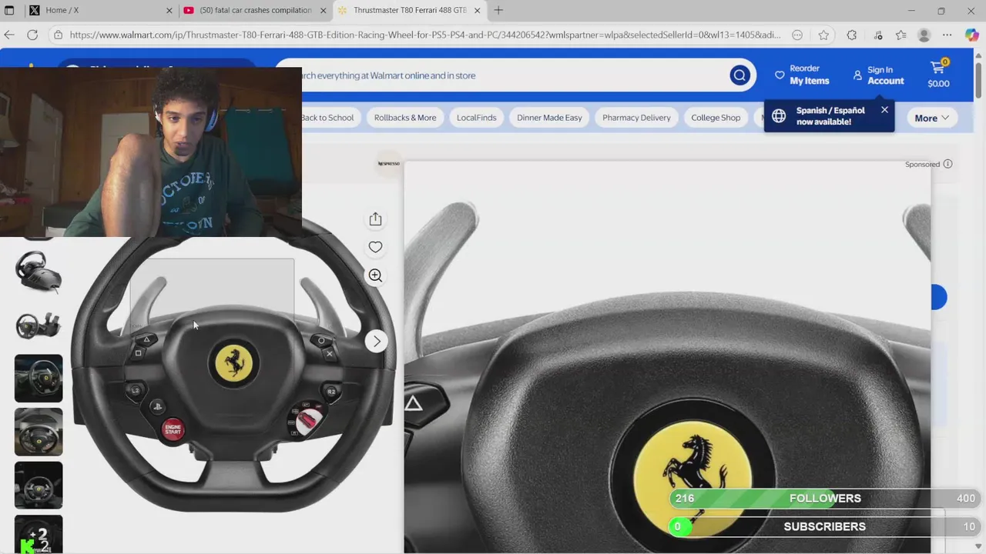Open the Favorites list star icon

[x=900, y=35]
